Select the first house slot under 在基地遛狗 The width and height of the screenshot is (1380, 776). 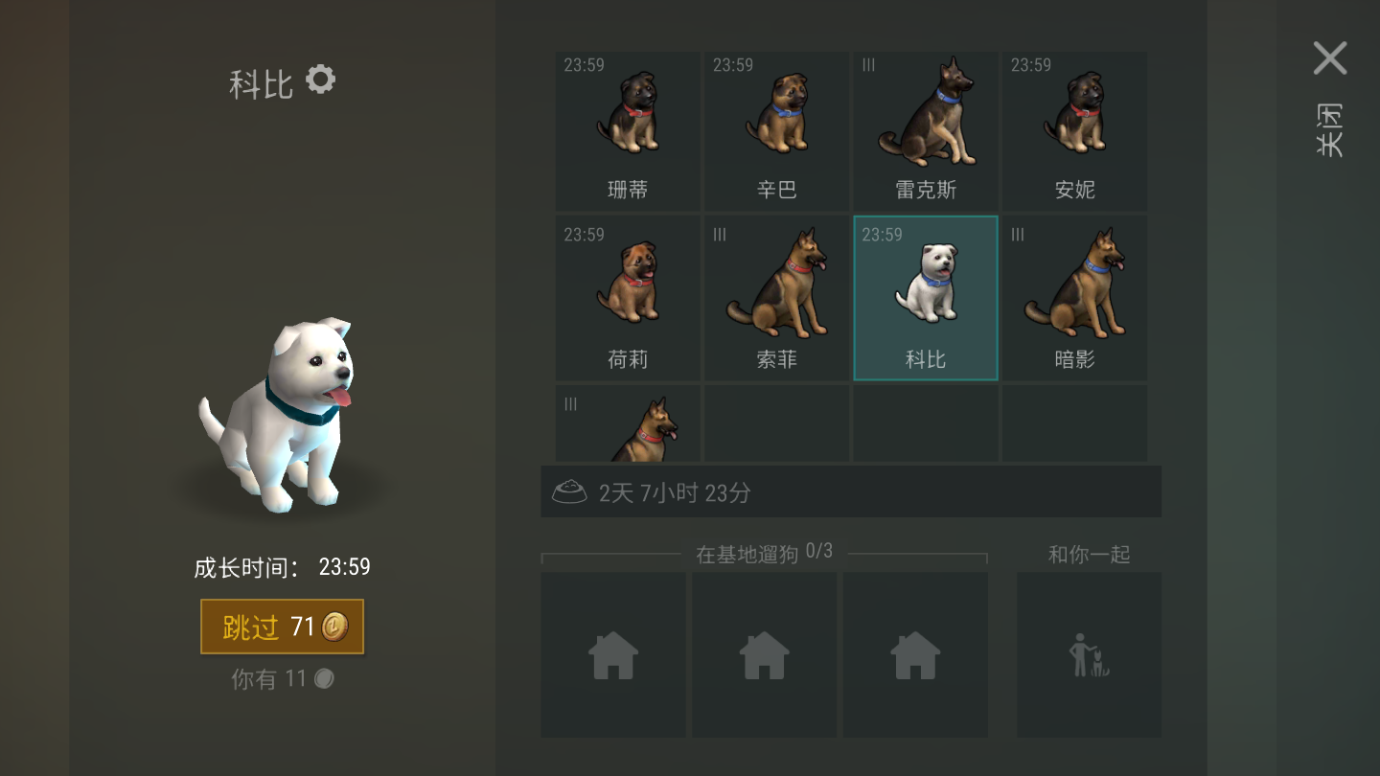click(613, 655)
